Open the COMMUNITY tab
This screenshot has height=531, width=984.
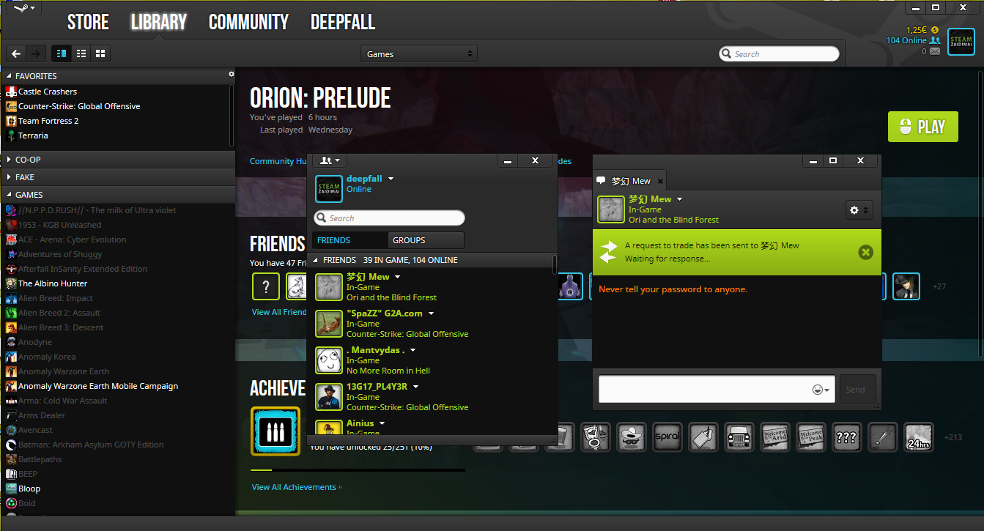248,22
